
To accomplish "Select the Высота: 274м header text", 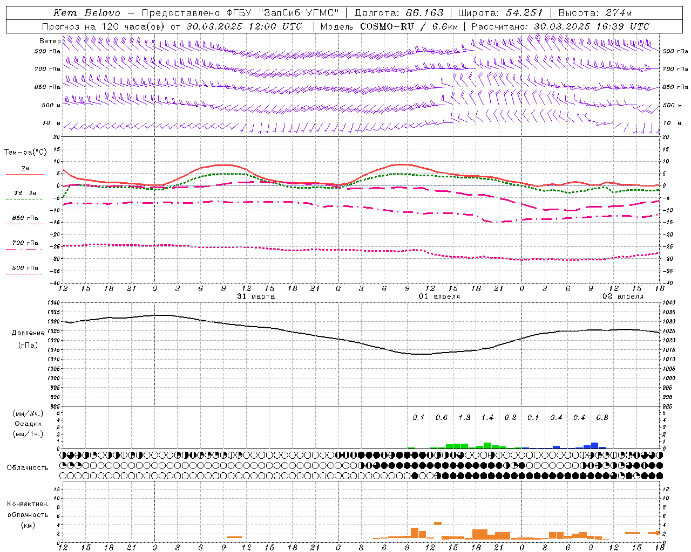I will pos(595,13).
